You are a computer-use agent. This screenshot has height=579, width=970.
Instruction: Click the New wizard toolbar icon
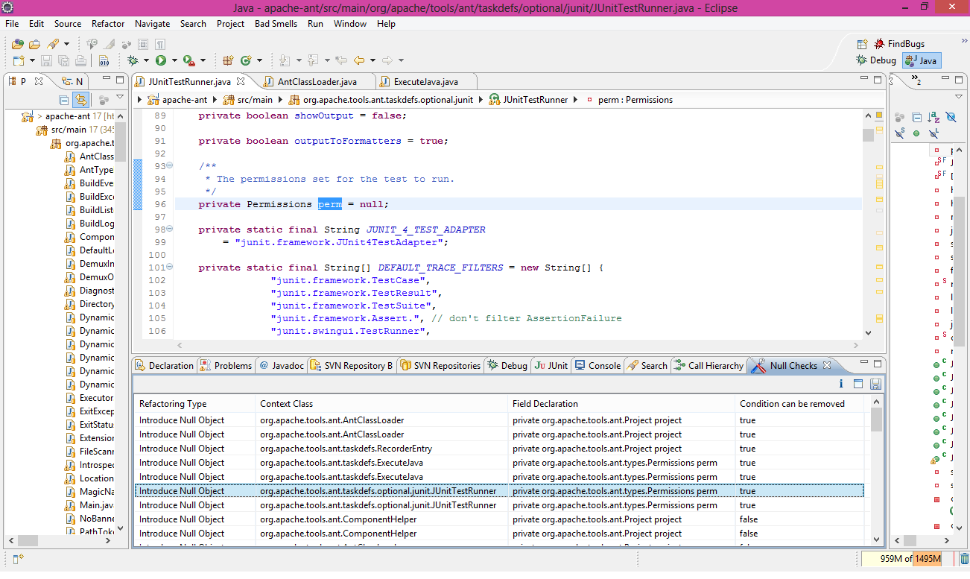[19, 60]
